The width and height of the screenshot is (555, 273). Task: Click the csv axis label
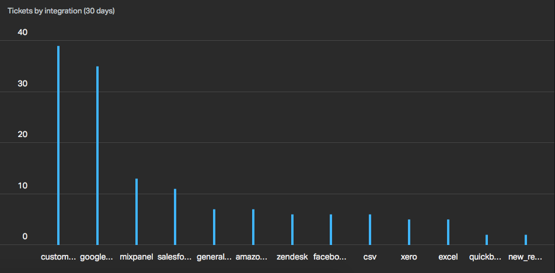point(370,257)
